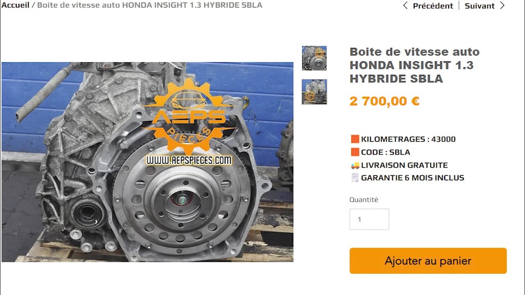Click the product title HONDA INSIGHT heading
The height and width of the screenshot is (295, 525).
[414, 65]
